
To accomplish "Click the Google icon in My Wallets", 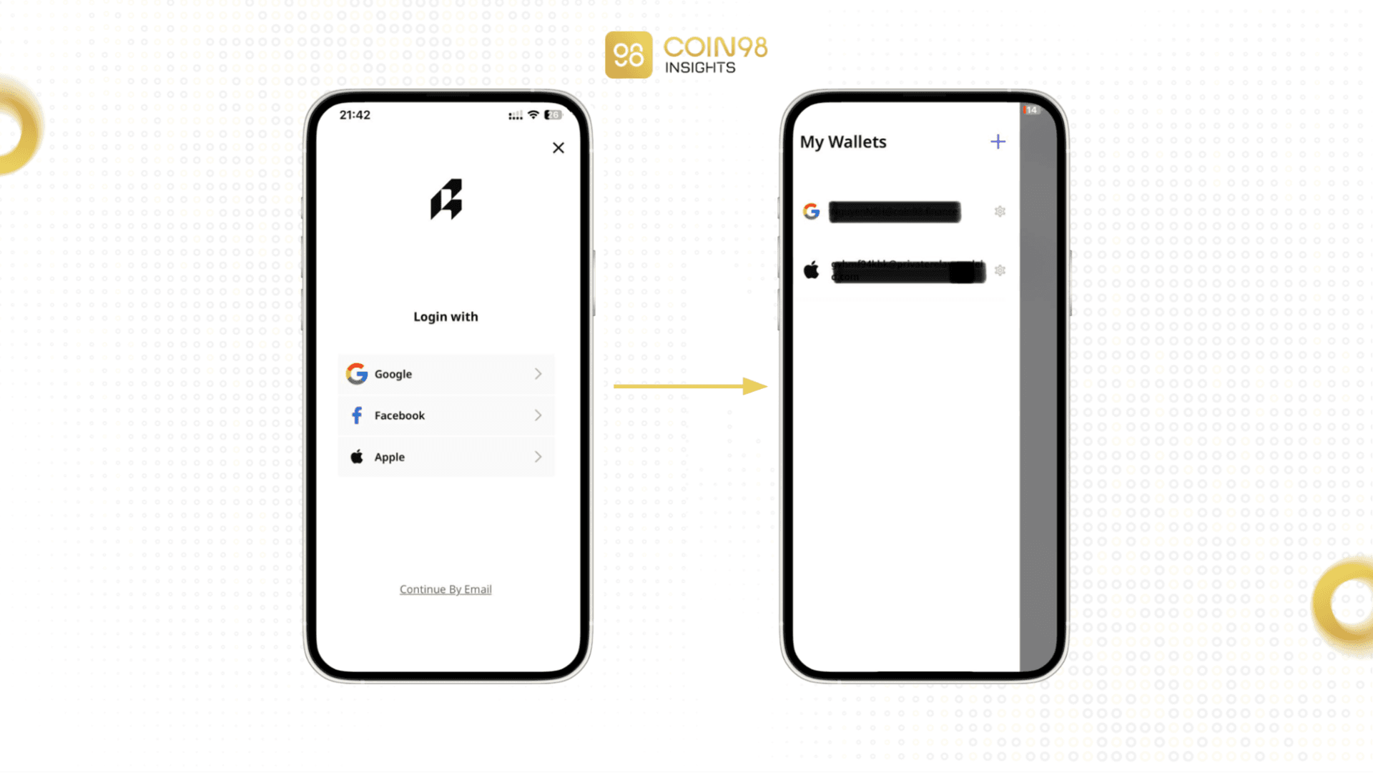I will click(x=811, y=211).
